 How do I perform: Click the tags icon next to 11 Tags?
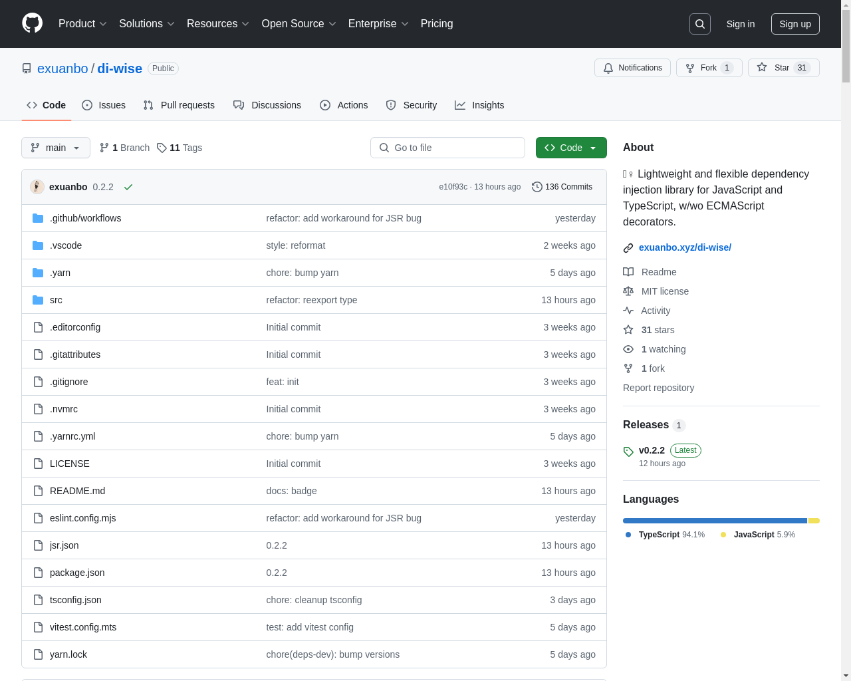pos(162,148)
